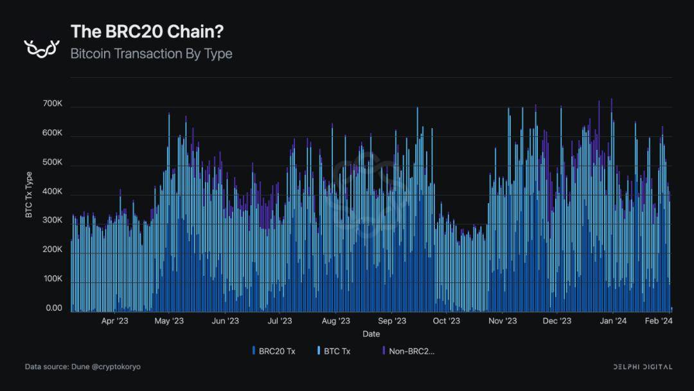Image resolution: width=694 pixels, height=391 pixels.
Task: Select the May '23 x-axis label
Action: (169, 321)
